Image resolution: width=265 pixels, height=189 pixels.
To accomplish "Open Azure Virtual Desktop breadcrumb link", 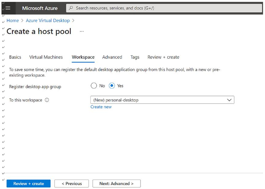I will (48, 21).
